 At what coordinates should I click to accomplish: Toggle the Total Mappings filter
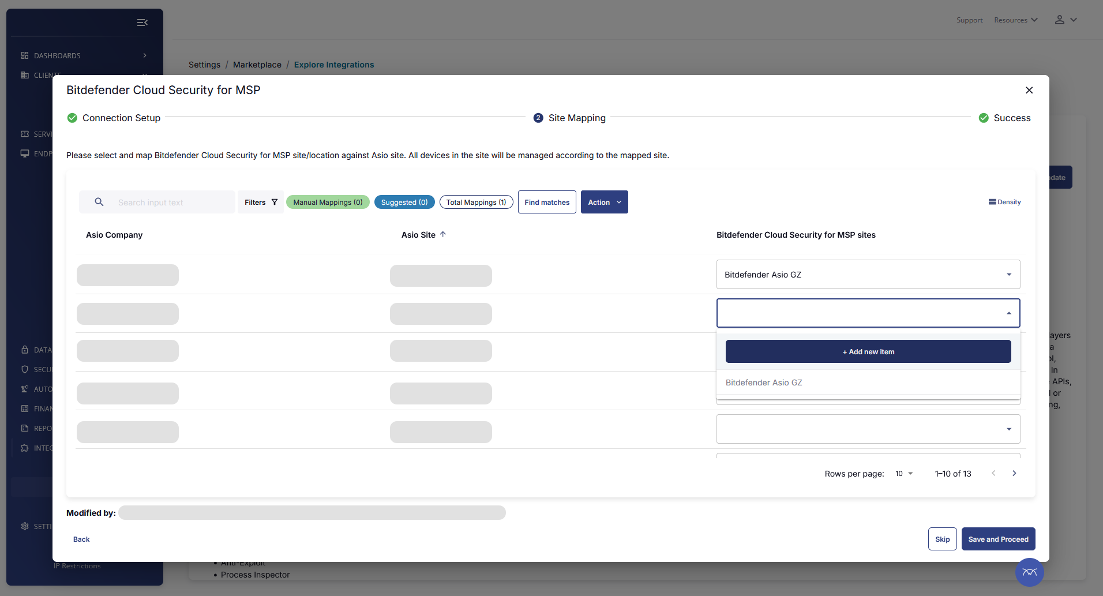[x=476, y=202]
